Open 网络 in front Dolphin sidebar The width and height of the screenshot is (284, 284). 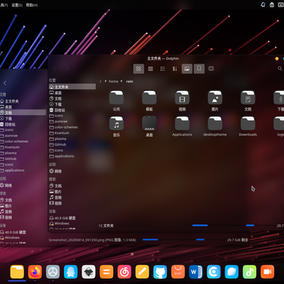[72, 171]
